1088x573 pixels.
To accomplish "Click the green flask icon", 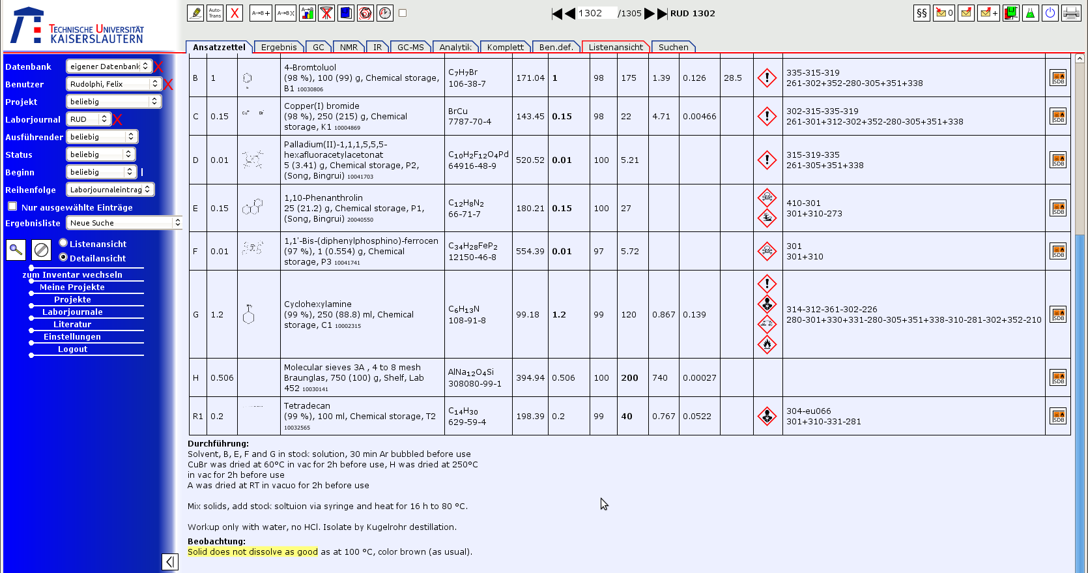I will (x=1030, y=13).
